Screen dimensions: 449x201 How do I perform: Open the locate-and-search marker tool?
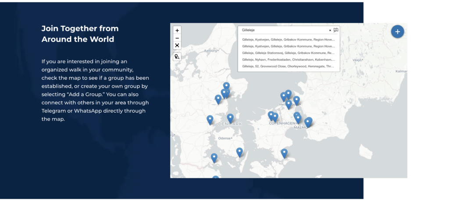pos(177,57)
